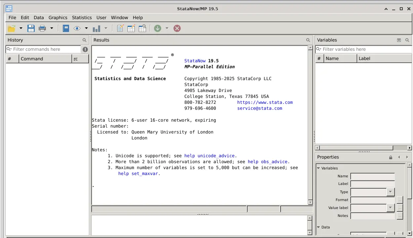The image size is (413, 238).
Task: Click the search icon in the Variables panel
Action: click(x=407, y=40)
